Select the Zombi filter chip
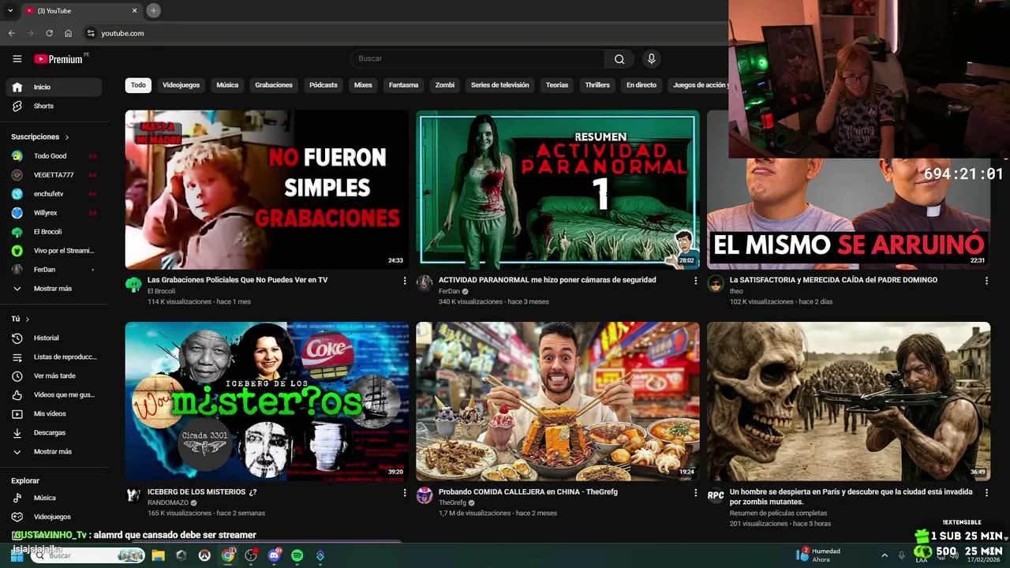 [445, 85]
